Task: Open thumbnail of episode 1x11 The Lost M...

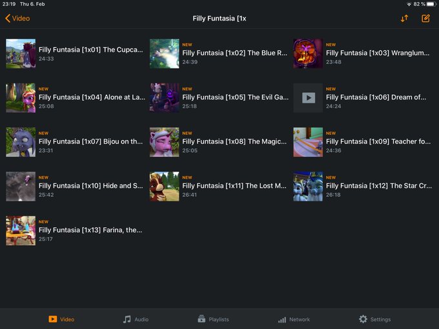Action: coord(165,186)
